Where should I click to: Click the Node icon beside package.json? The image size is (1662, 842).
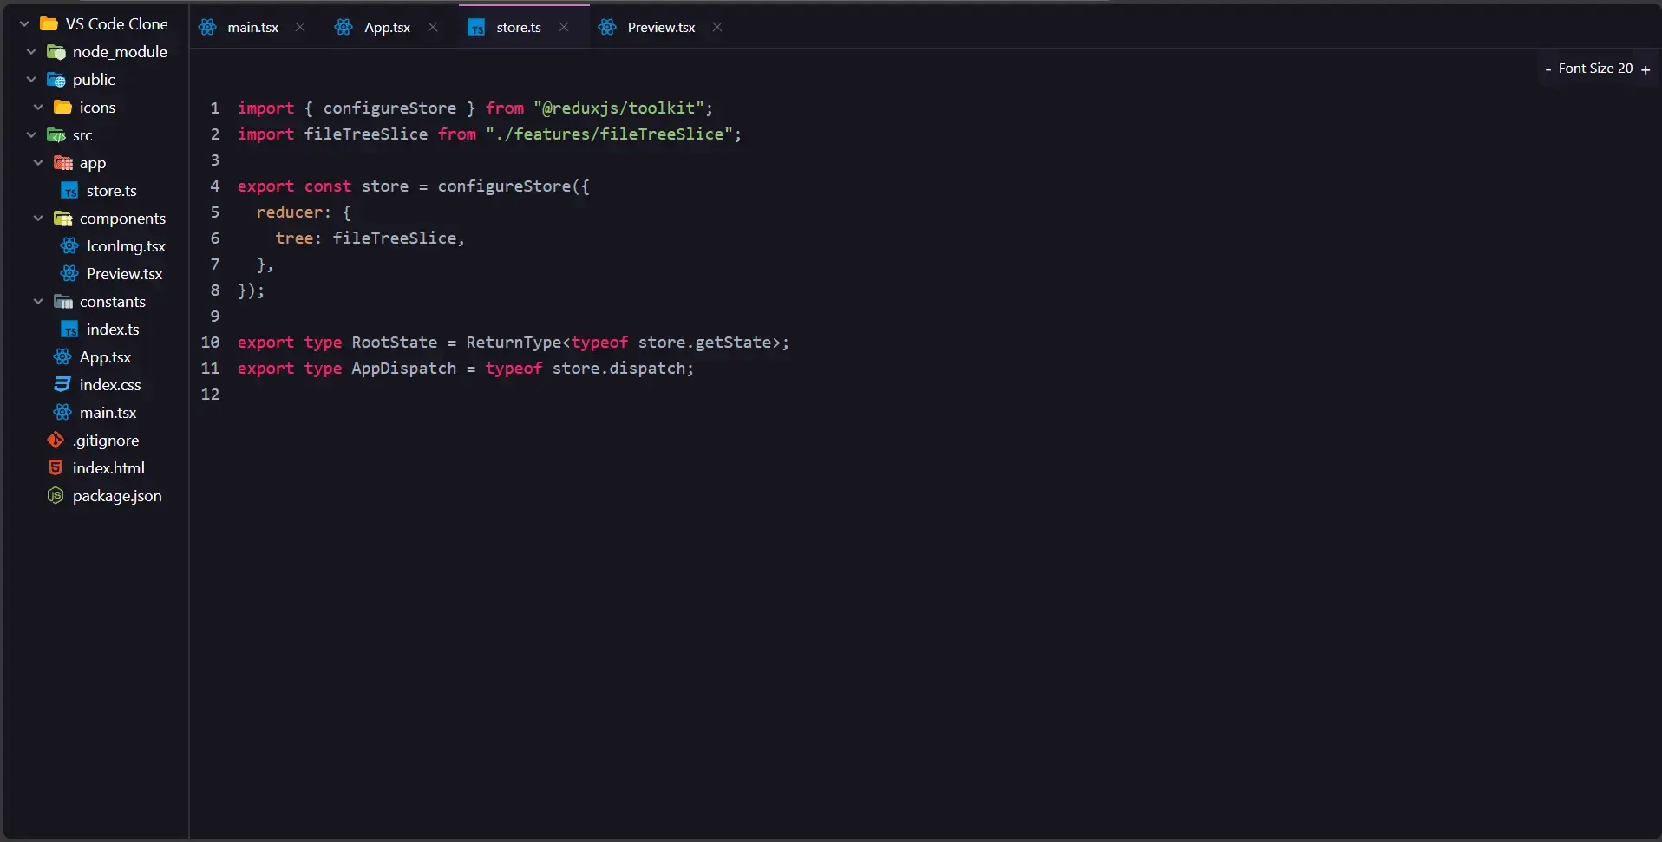click(x=56, y=496)
